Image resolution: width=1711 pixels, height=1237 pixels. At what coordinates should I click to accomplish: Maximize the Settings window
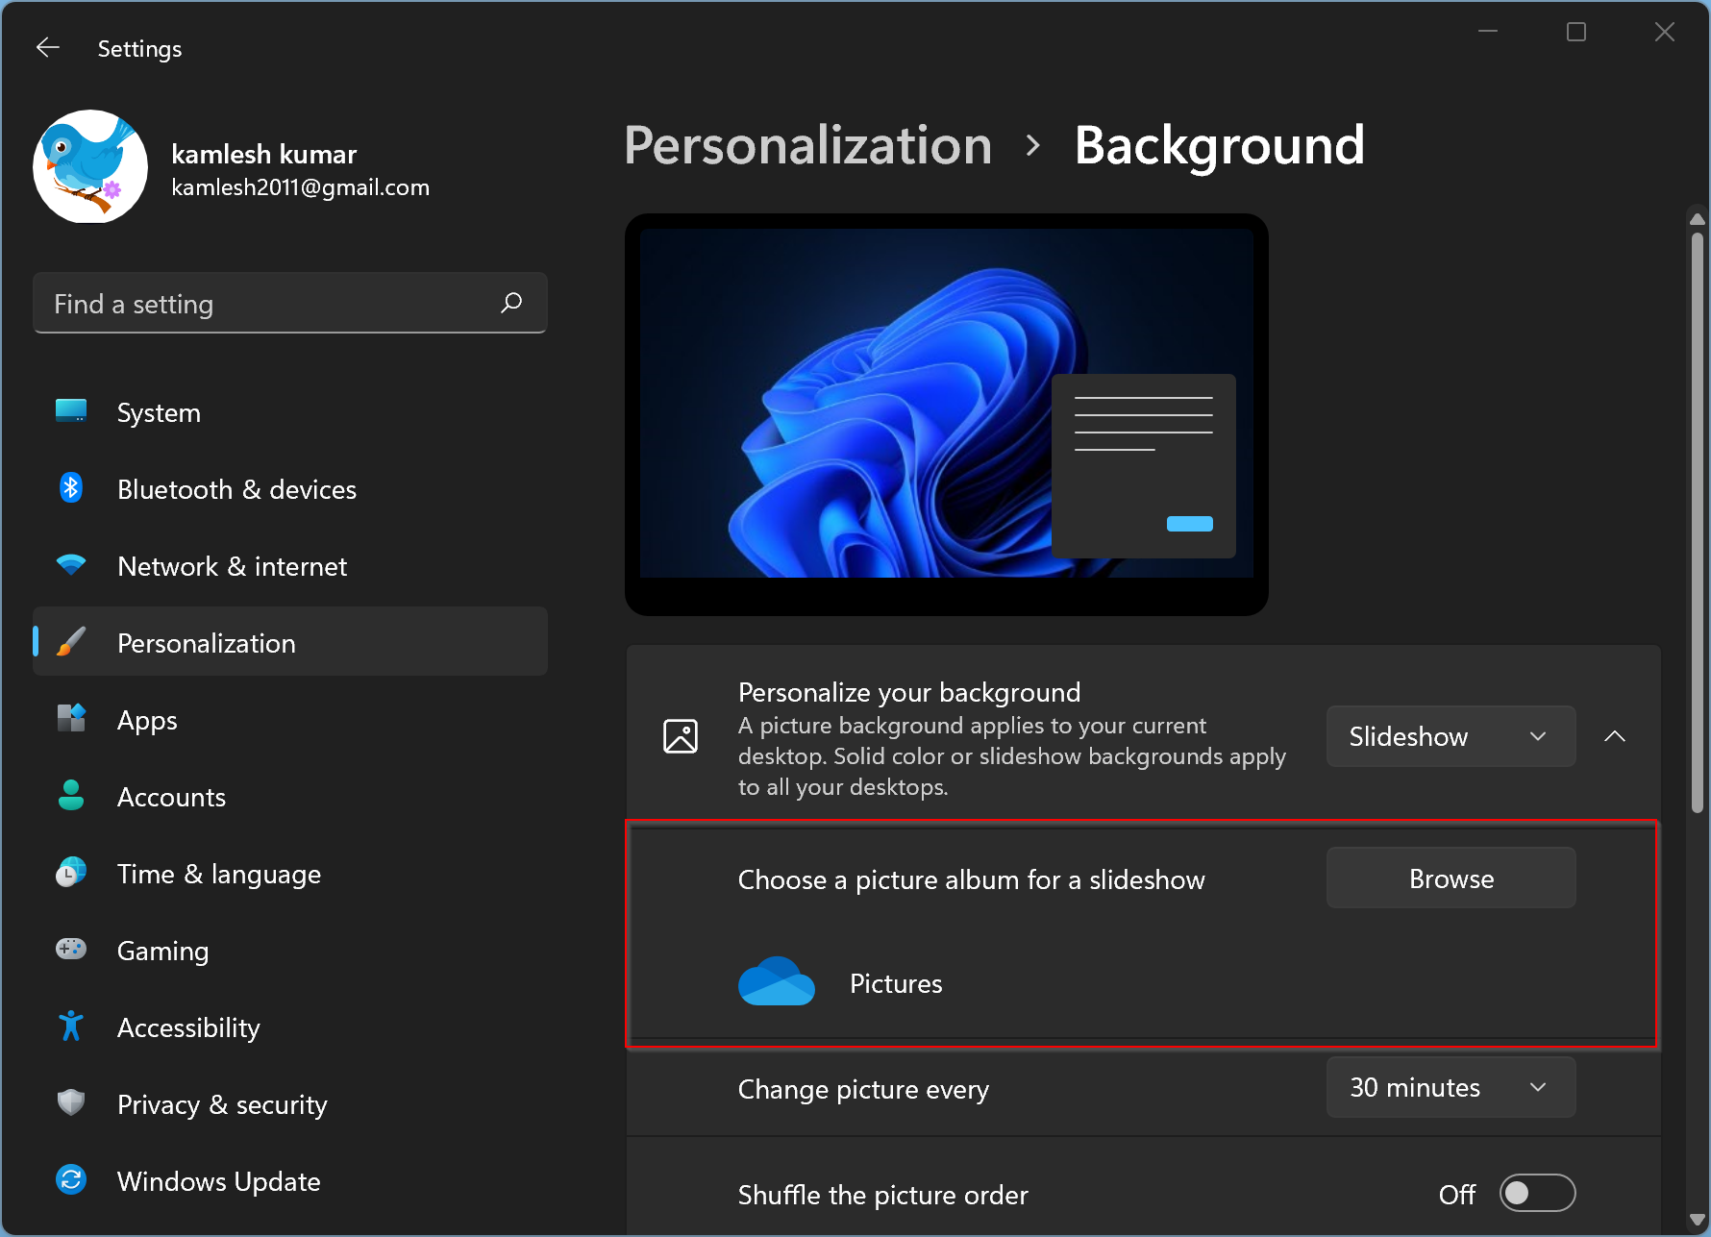point(1576,32)
